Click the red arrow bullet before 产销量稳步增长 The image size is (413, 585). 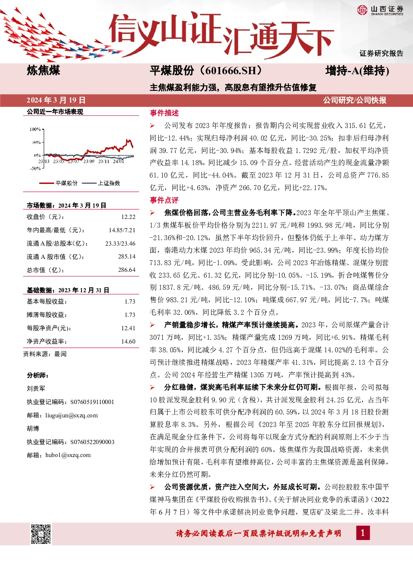(152, 325)
